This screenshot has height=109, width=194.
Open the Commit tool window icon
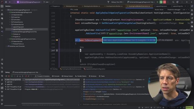click(x=2, y=10)
